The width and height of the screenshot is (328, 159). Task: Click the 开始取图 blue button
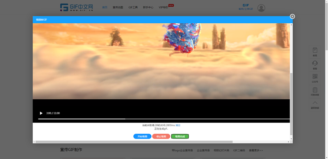[x=142, y=137]
